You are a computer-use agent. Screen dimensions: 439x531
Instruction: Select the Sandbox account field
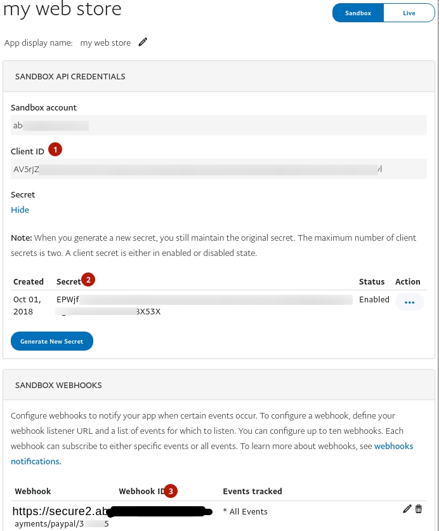pos(219,125)
